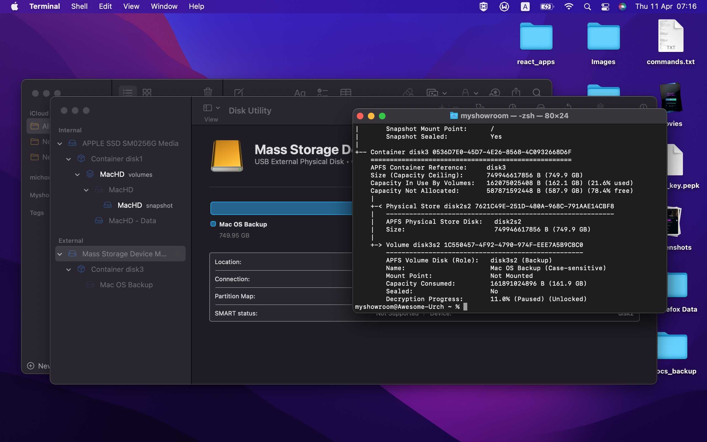Screen dimensions: 707x442
Task: Click the Mac OS Backup legend color square
Action: pos(213,224)
